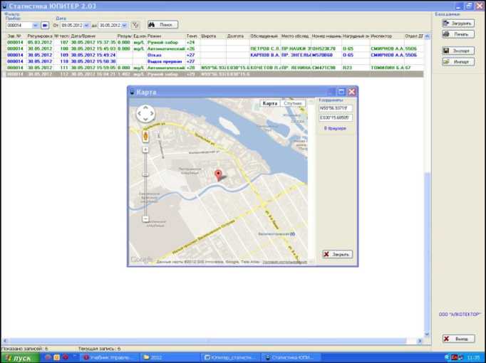Click the EN language indicator in tray
Image resolution: width=486 pixels, height=363 pixels.
(455, 357)
